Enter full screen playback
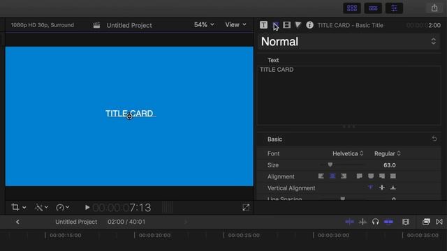 246,208
